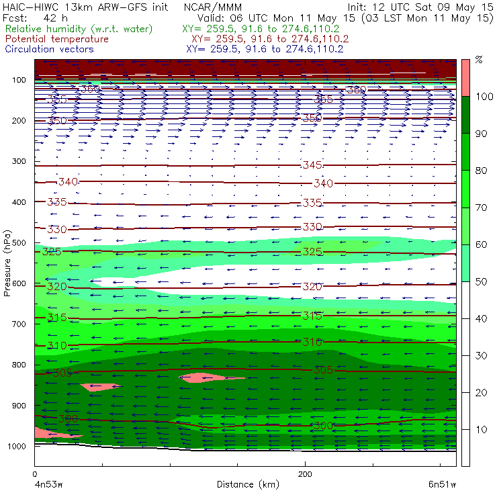Click the '345' potential temperature contour label

(x=312, y=165)
